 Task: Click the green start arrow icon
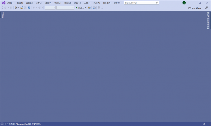tap(76, 8)
